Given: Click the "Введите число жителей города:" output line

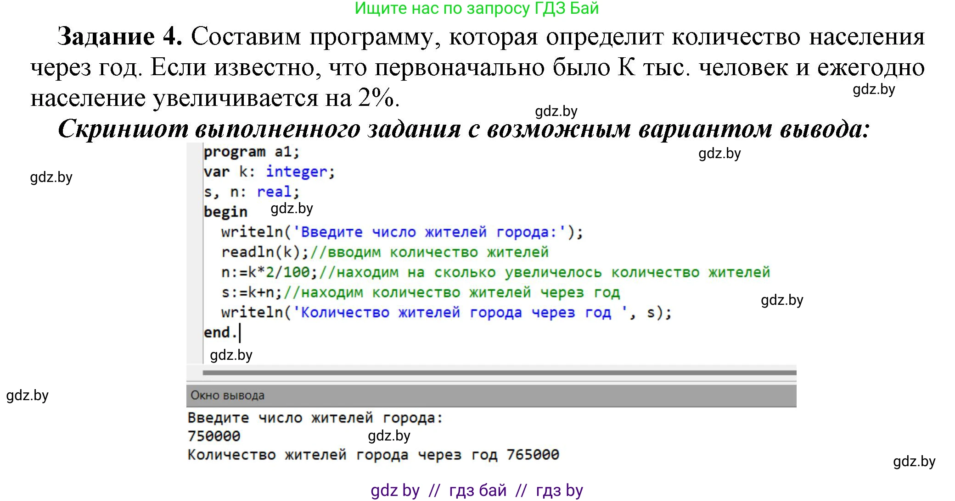Looking at the screenshot, I should (315, 417).
